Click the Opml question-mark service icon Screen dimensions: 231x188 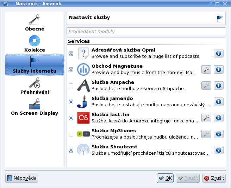pos(83,53)
